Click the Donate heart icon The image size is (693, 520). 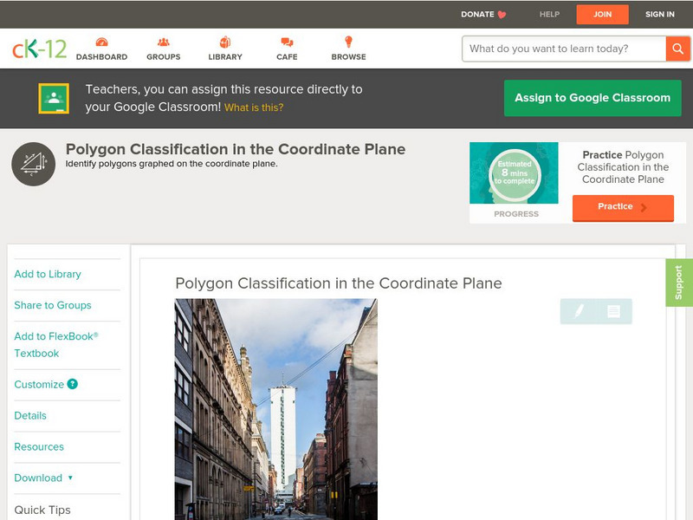pos(502,15)
